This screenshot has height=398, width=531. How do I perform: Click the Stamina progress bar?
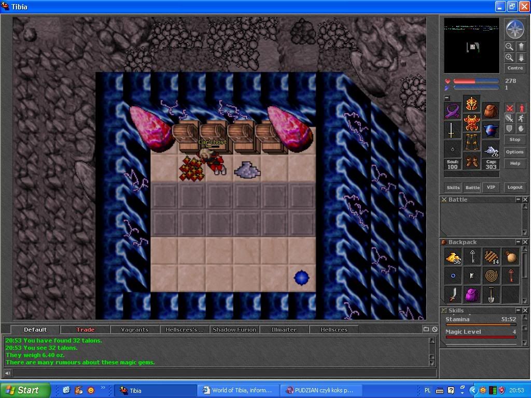pyautogui.click(x=481, y=324)
